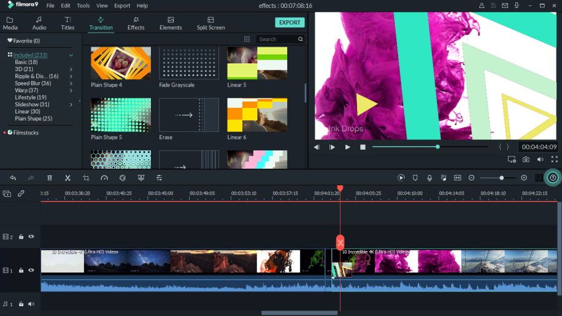
Task: Expand the Slideshow category arrow
Action: [x=71, y=104]
